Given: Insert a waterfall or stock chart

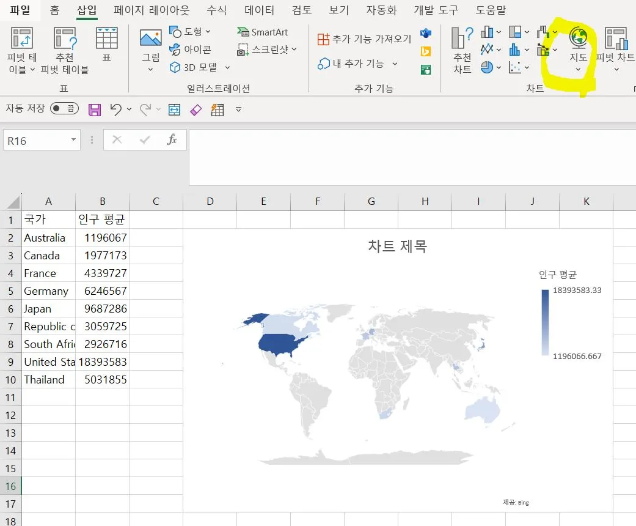Looking at the screenshot, I should (x=543, y=32).
